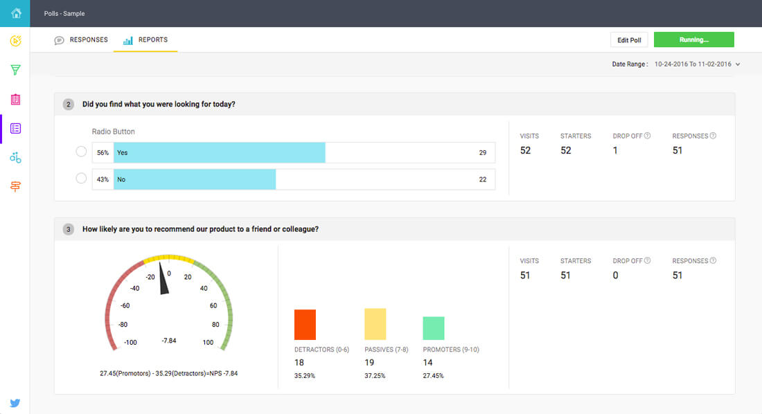Click the Promoters count 14
Image resolution: width=762 pixels, height=414 pixels.
427,363
